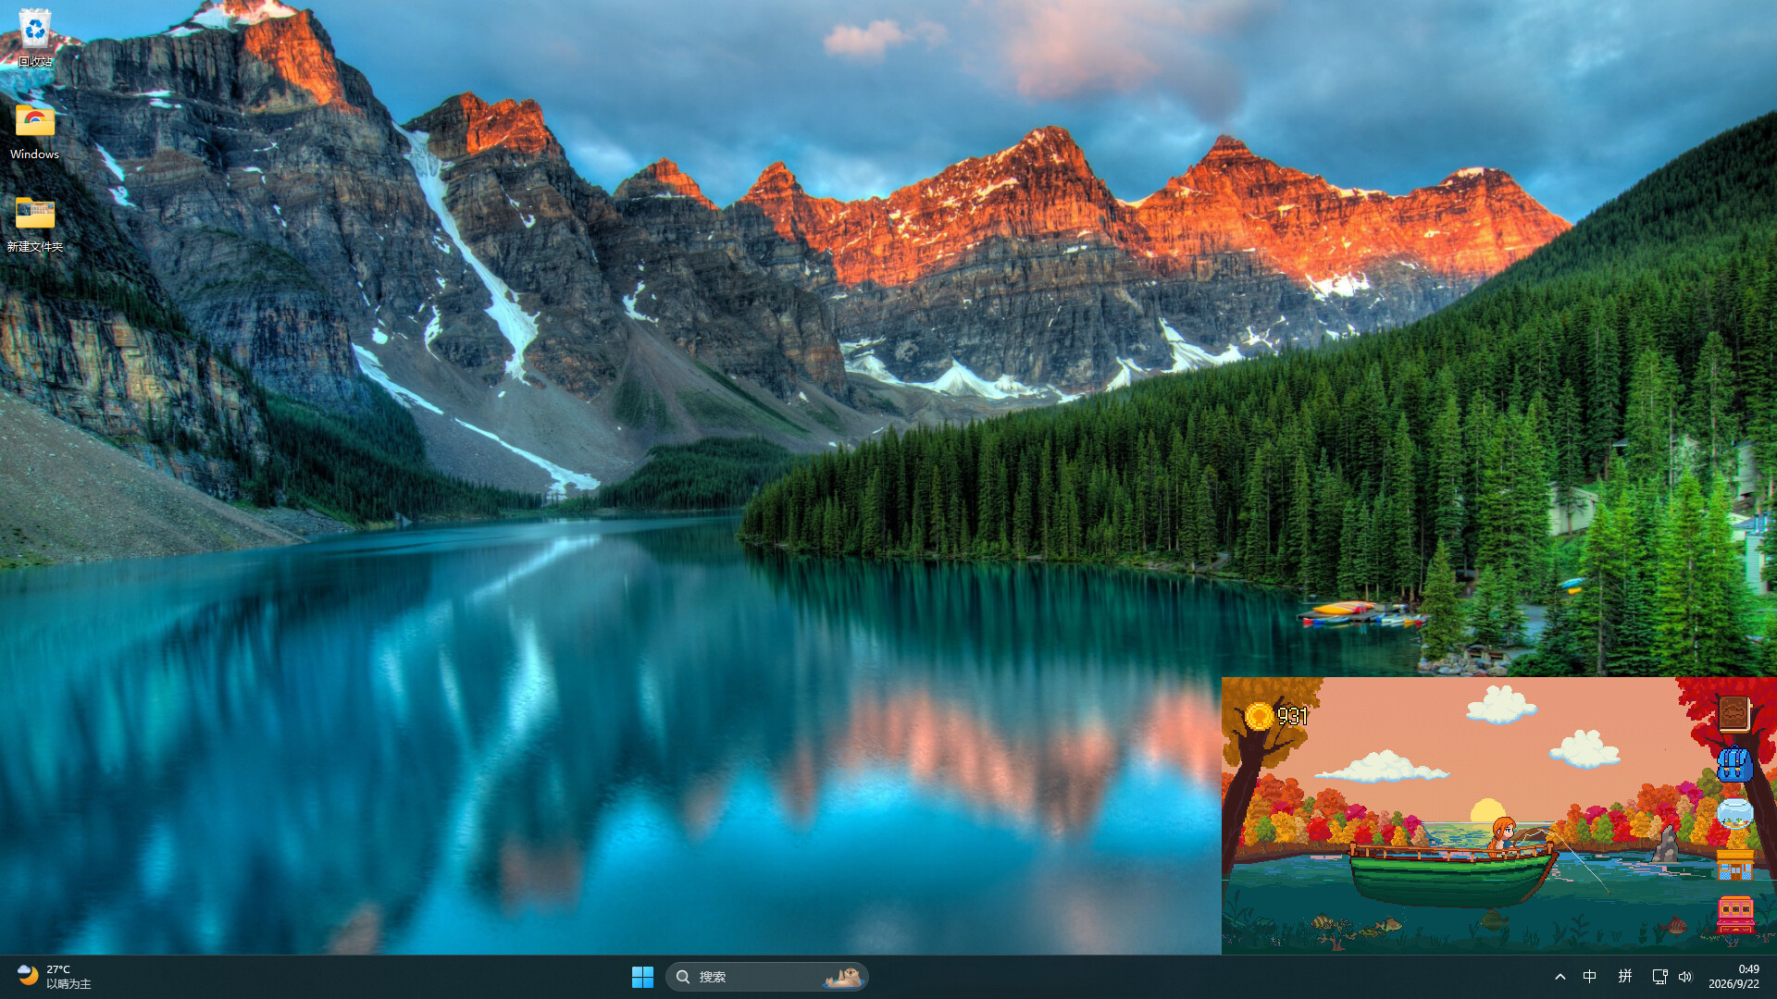This screenshot has width=1777, height=999.
Task: Select the Windows folder desktop icon
Action: click(x=35, y=131)
